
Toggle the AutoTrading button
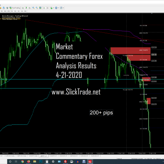click(15, 8)
